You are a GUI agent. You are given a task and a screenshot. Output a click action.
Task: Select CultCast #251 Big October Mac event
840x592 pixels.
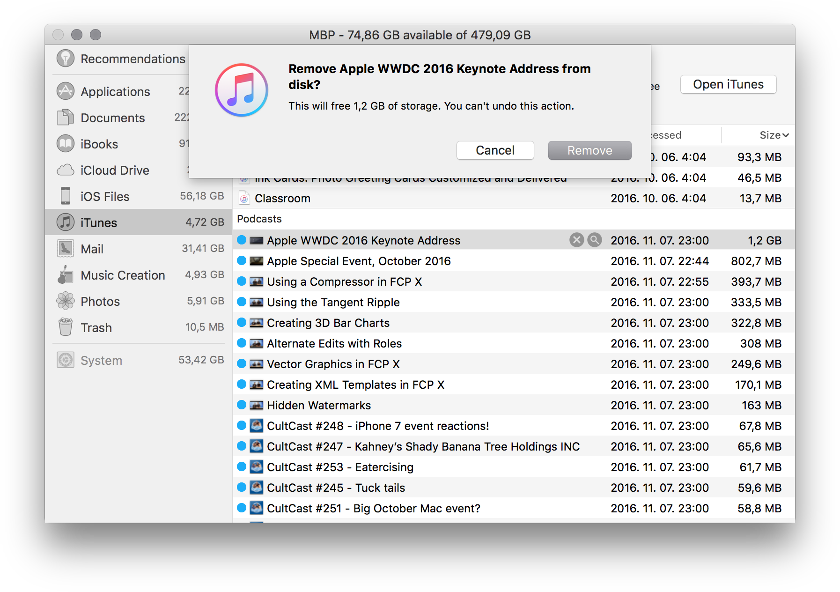pyautogui.click(x=514, y=508)
